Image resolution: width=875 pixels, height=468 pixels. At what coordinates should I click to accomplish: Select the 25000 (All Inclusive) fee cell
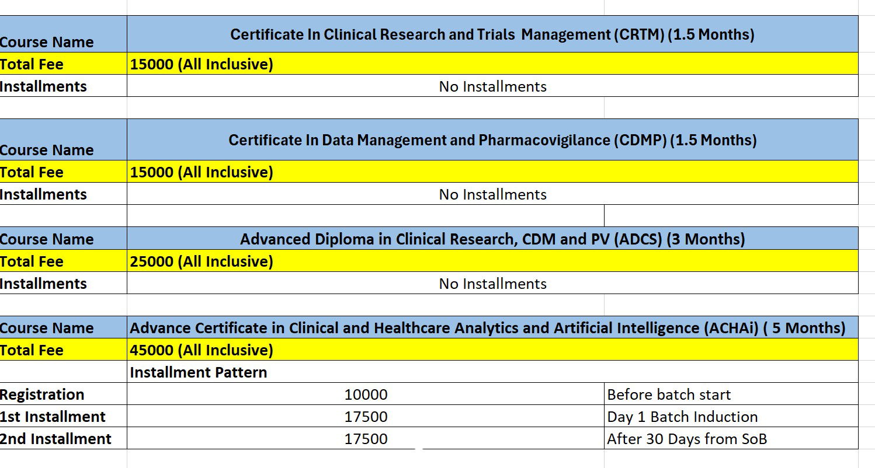pos(202,261)
